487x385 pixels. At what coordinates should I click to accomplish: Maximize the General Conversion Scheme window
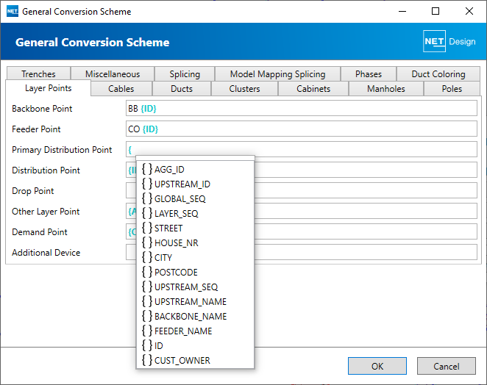[x=436, y=11]
